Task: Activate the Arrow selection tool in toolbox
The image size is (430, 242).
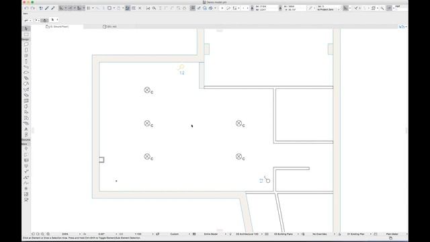Action: click(26, 28)
